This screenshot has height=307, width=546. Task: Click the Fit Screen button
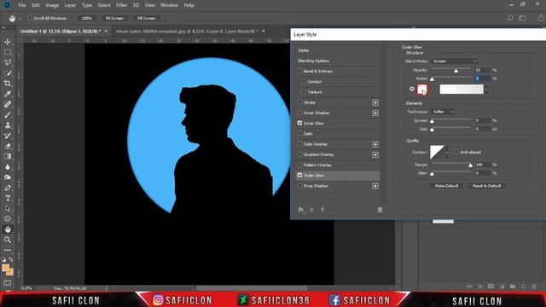[114, 18]
